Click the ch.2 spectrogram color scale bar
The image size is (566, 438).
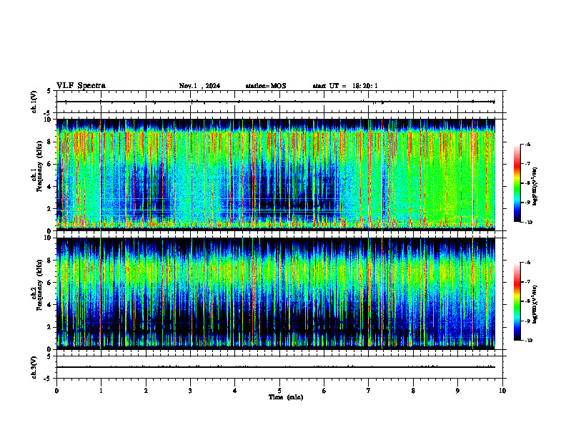pos(517,301)
